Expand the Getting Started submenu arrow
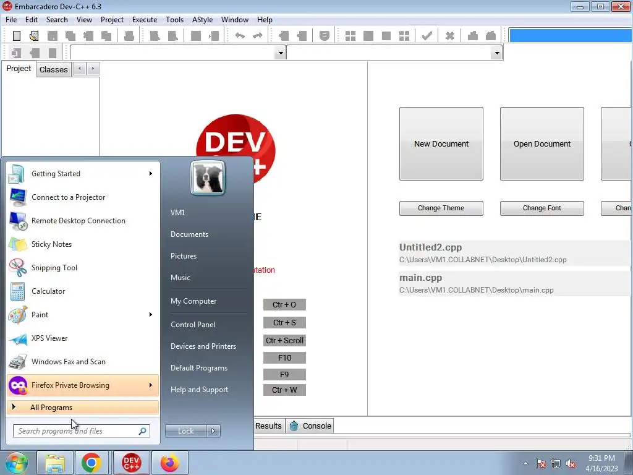The width and height of the screenshot is (633, 475). pyautogui.click(x=151, y=174)
